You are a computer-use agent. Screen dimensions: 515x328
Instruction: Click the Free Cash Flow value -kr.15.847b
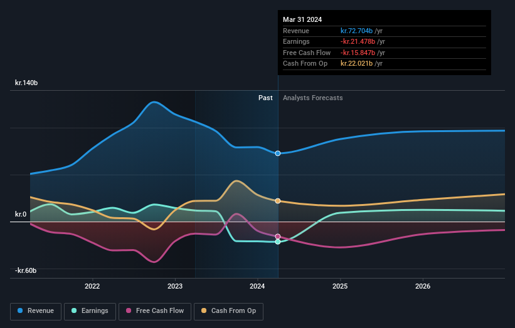pyautogui.click(x=358, y=53)
